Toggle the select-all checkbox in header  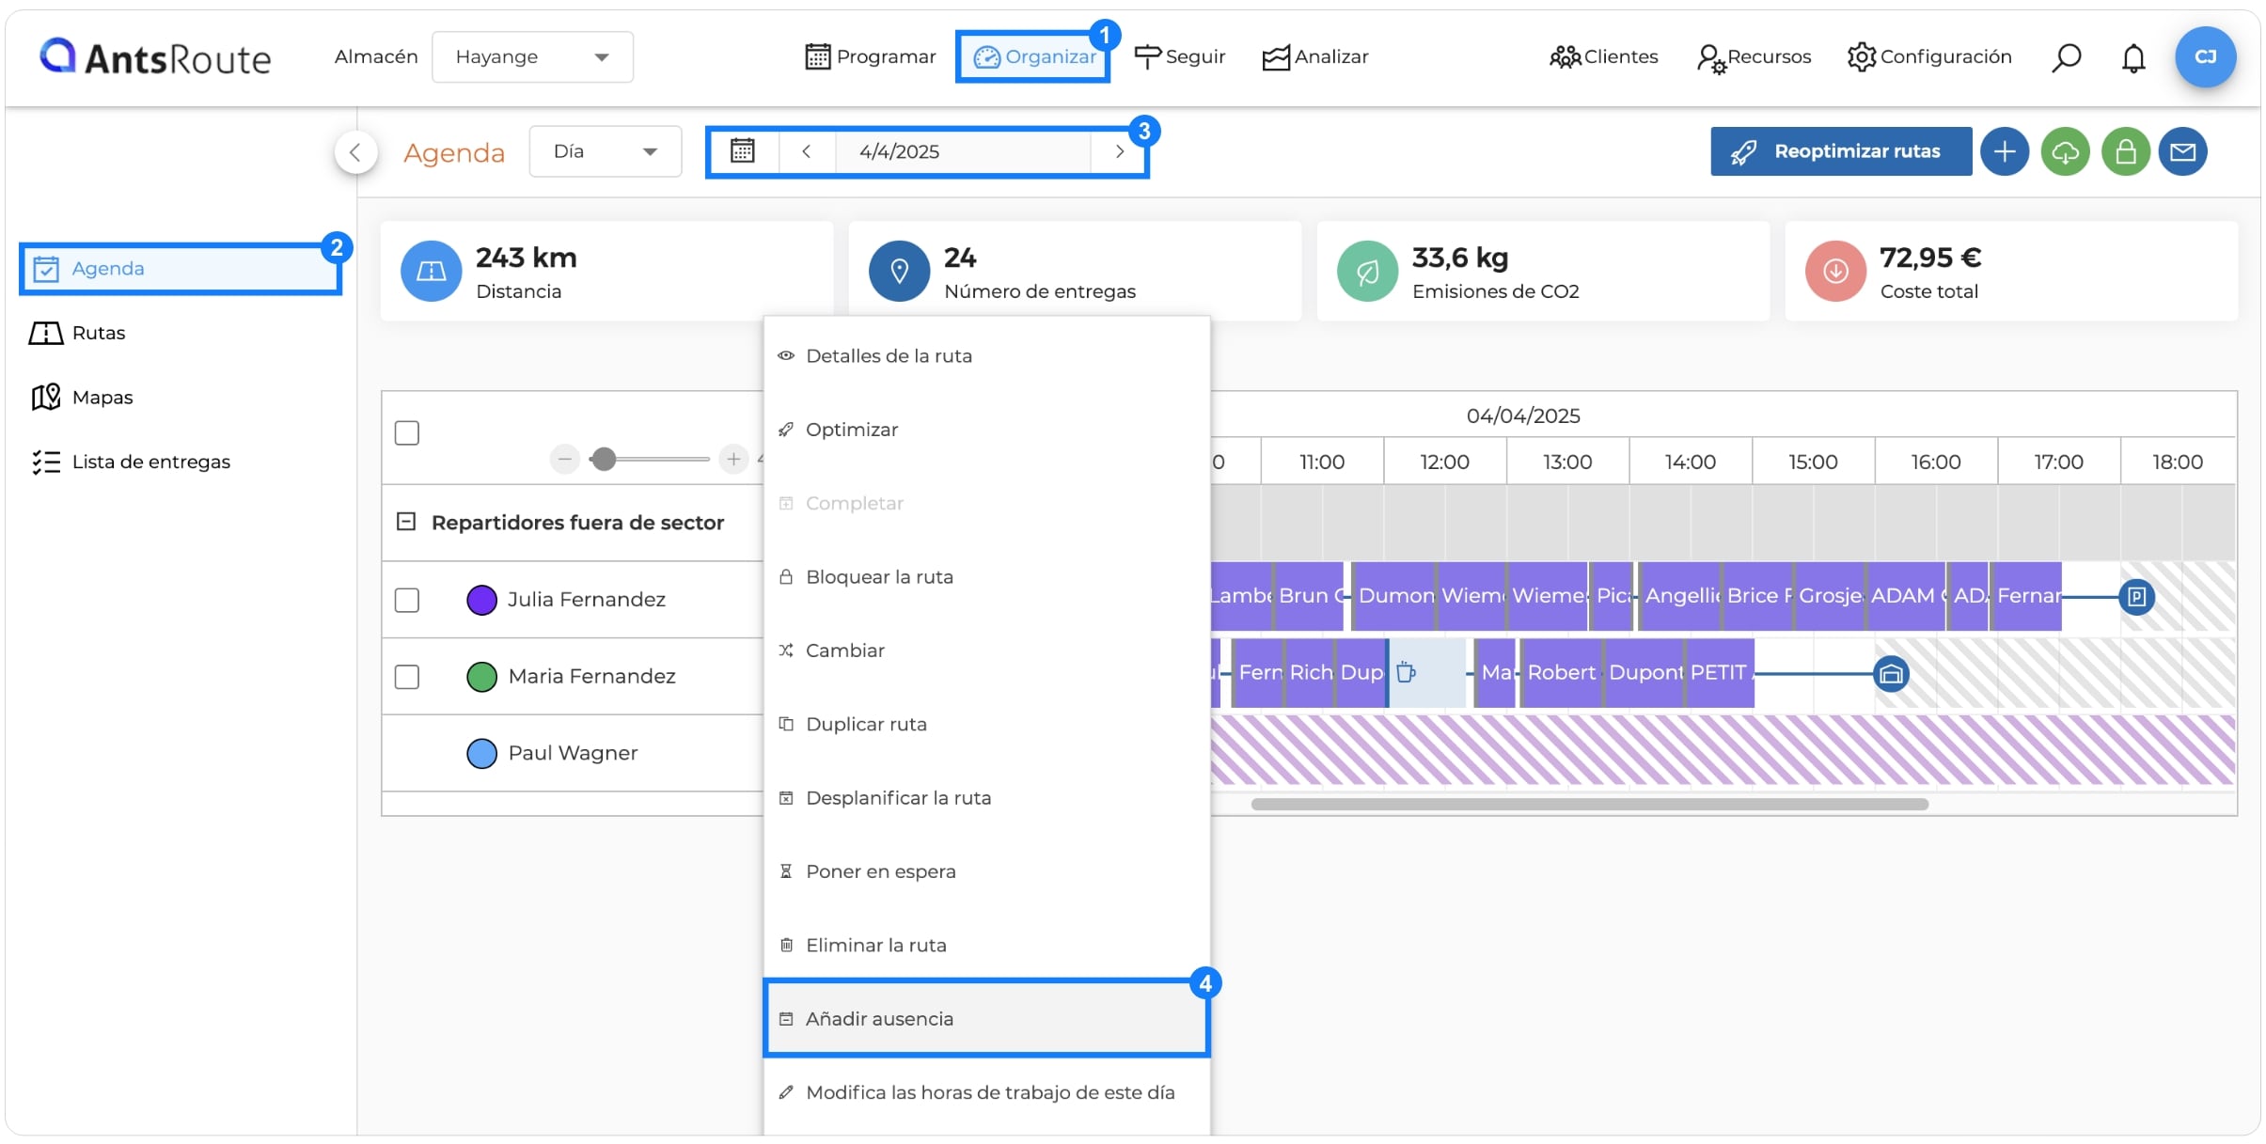pyautogui.click(x=407, y=433)
